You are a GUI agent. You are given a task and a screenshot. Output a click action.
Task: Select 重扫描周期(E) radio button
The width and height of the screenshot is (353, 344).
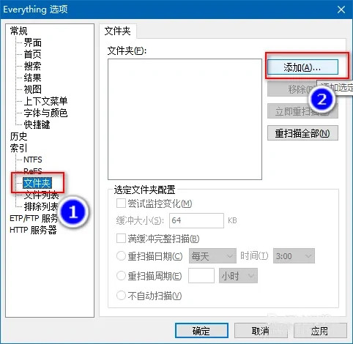pos(121,276)
